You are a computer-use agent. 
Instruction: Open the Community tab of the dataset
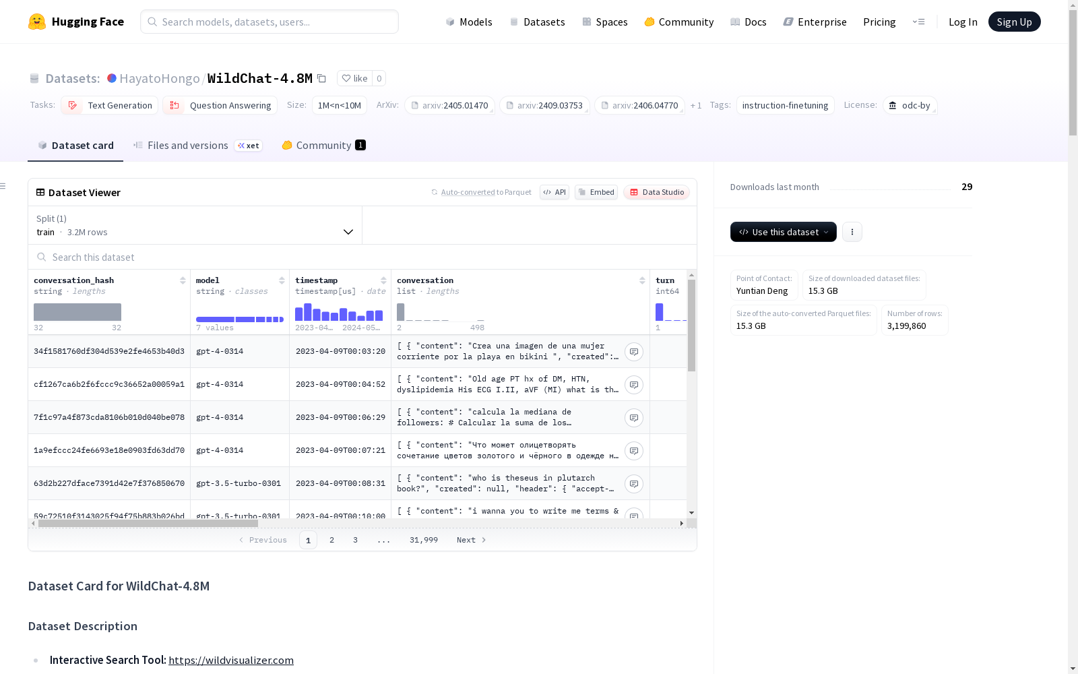tap(323, 146)
